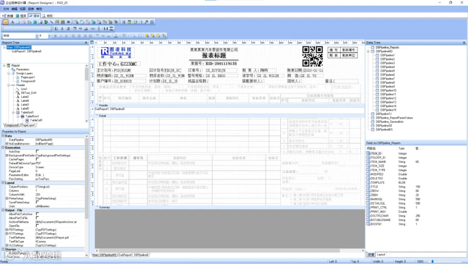Switch to the 预览 preview tab
The width and height of the screenshot is (468, 264).
48,16
